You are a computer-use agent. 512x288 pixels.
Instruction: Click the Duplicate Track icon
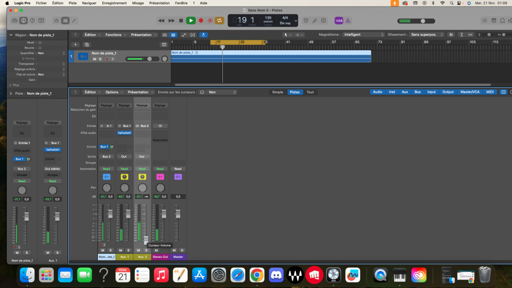(x=87, y=45)
